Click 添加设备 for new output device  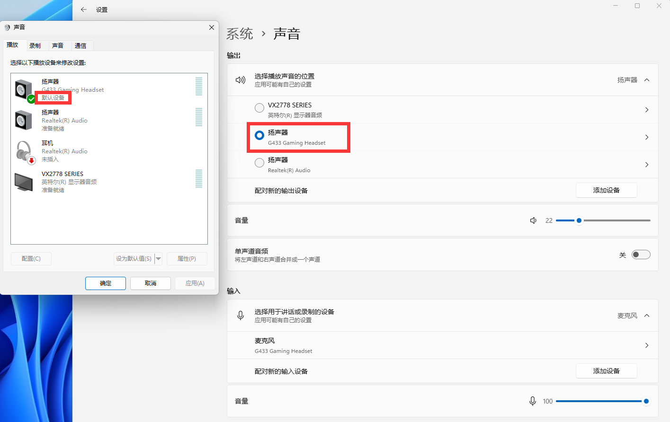click(606, 190)
